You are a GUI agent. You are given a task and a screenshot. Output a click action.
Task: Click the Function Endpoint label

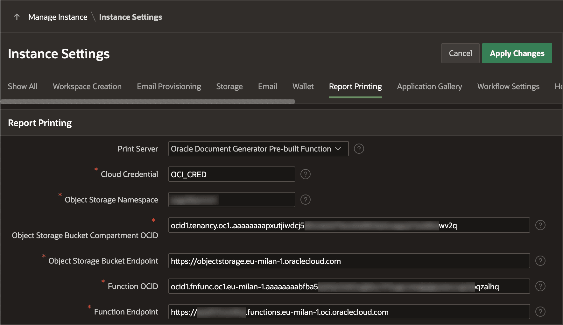(x=126, y=312)
